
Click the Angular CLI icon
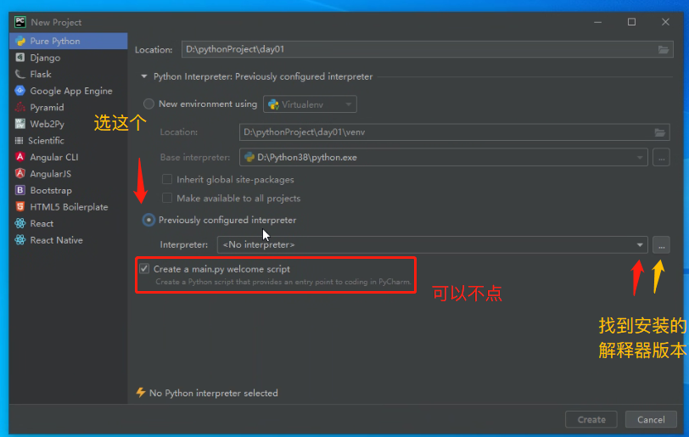pyautogui.click(x=20, y=157)
